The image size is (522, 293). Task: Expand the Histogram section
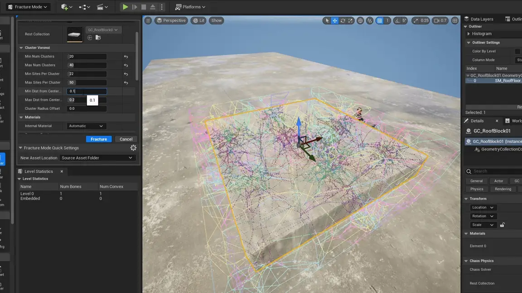pos(469,34)
